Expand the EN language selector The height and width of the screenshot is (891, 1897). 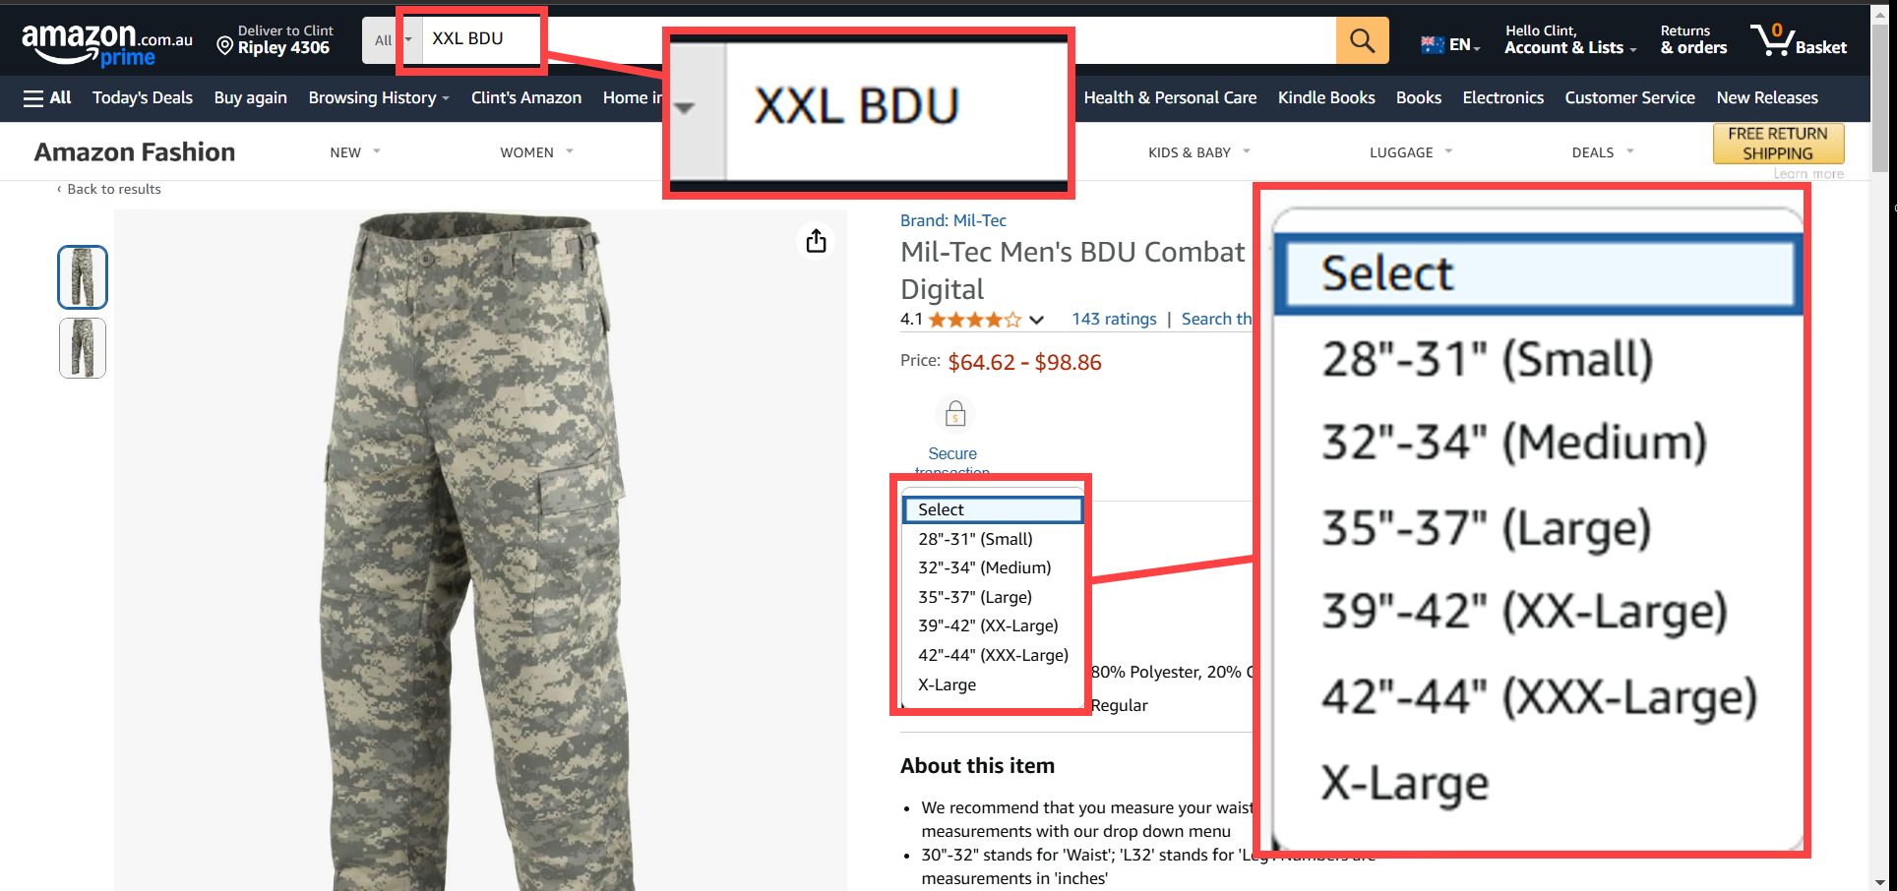tap(1450, 45)
